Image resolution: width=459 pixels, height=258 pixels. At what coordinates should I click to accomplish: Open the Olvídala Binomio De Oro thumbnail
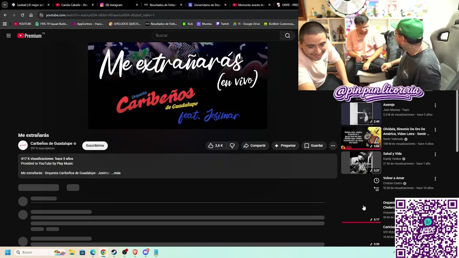click(361, 138)
